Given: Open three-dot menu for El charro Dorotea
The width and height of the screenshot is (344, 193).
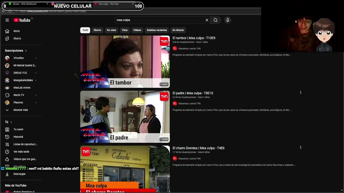Looking at the screenshot, I should [300, 147].
